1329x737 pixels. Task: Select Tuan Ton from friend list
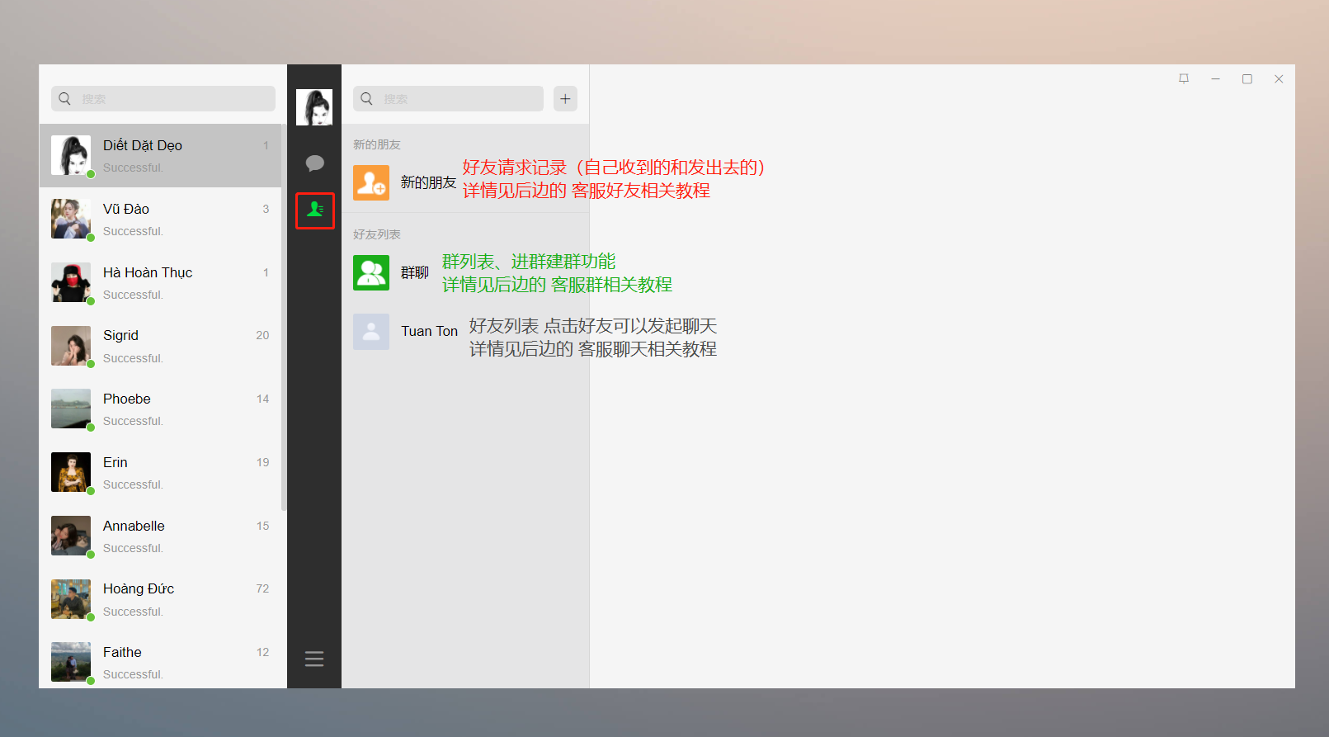coord(429,331)
